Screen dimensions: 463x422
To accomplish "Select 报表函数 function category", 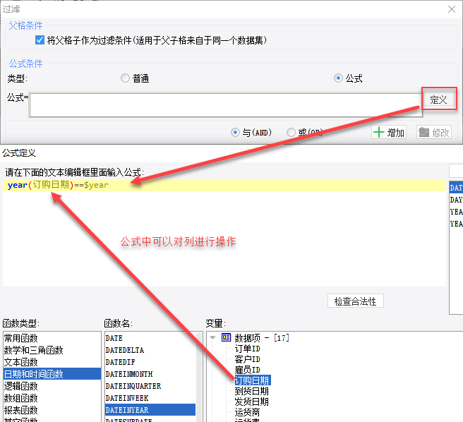I will coord(52,410).
